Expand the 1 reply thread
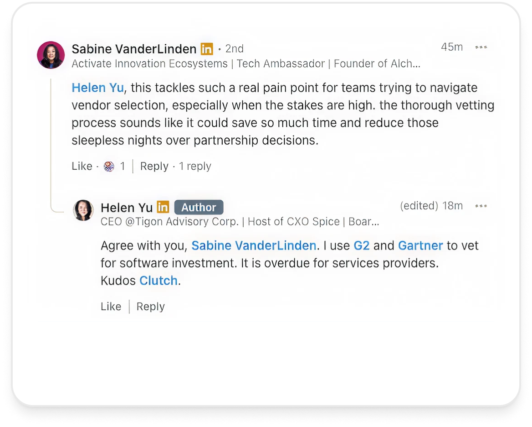The image size is (532, 427). (195, 167)
